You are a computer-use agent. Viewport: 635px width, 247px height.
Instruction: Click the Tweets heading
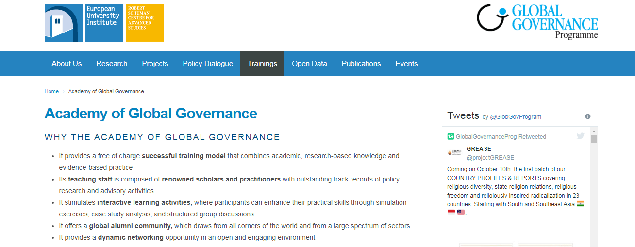click(463, 115)
